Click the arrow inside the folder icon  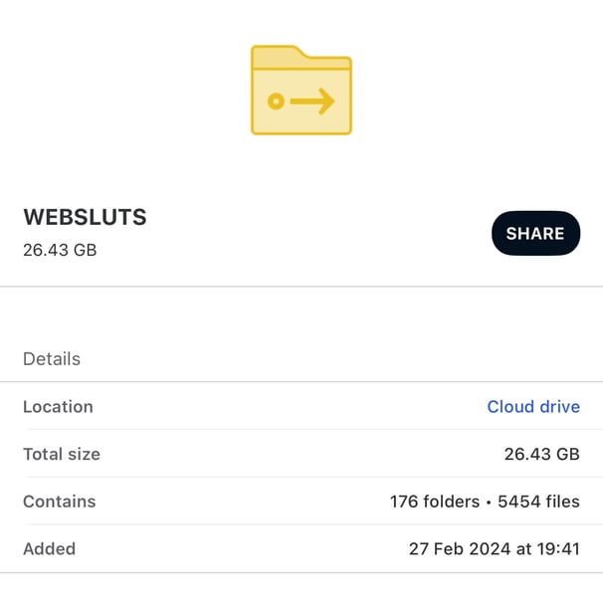coord(314,101)
